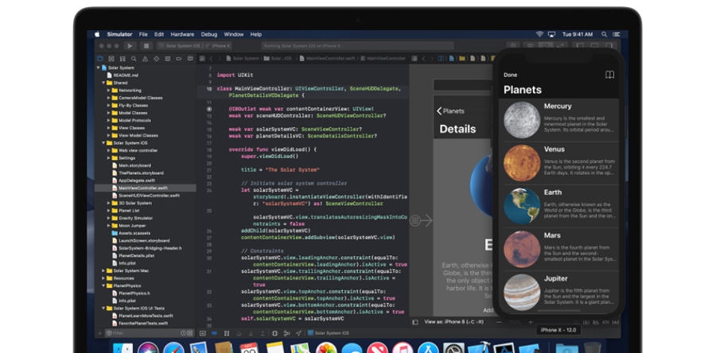Image resolution: width=716 pixels, height=353 pixels.
Task: Collapse the Solar System project root
Action: (98, 68)
